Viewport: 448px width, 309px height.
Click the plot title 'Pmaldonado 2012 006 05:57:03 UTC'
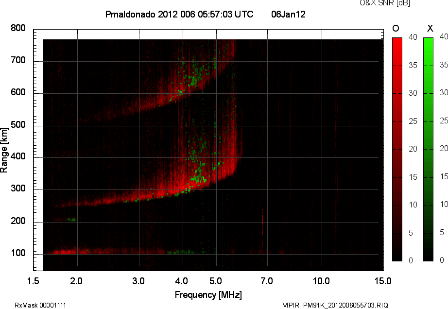(x=179, y=14)
